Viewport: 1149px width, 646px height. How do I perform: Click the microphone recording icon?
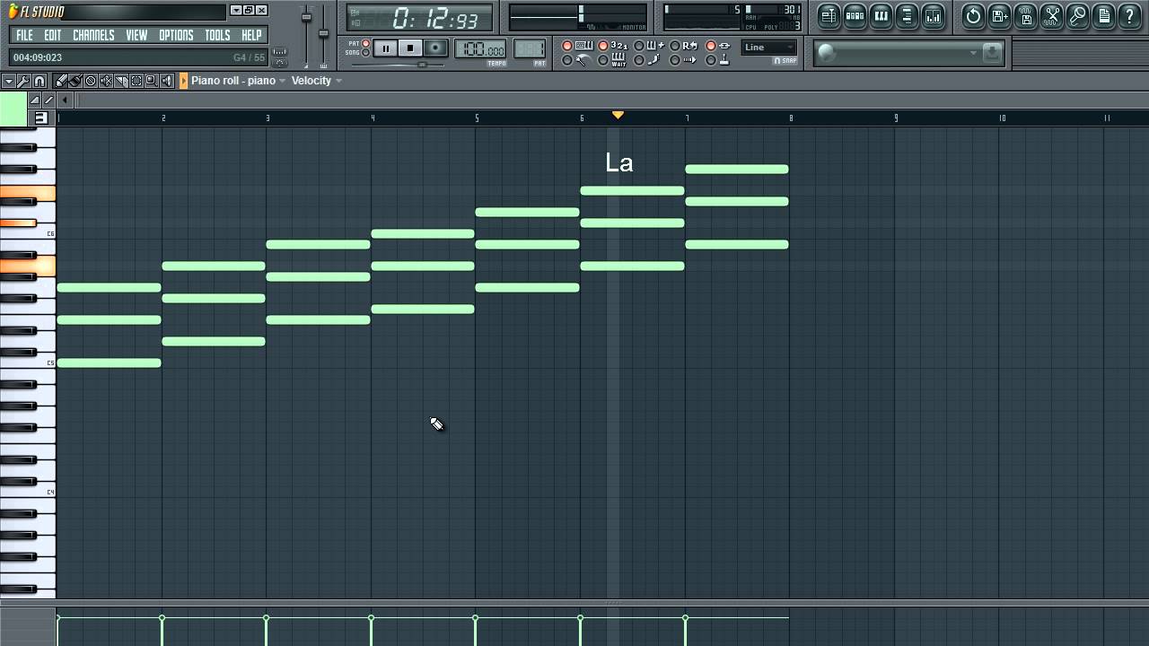point(1077,15)
